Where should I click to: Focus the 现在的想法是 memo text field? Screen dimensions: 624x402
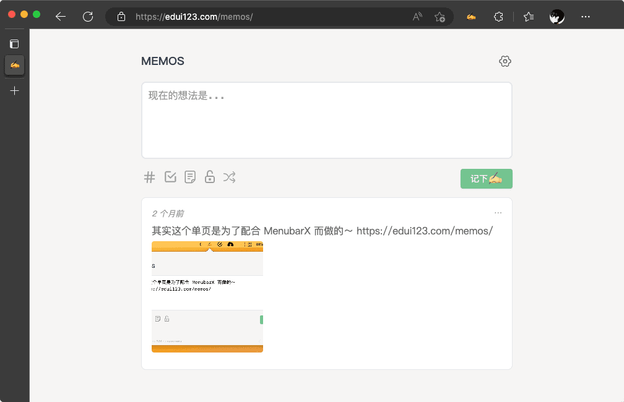coord(326,121)
